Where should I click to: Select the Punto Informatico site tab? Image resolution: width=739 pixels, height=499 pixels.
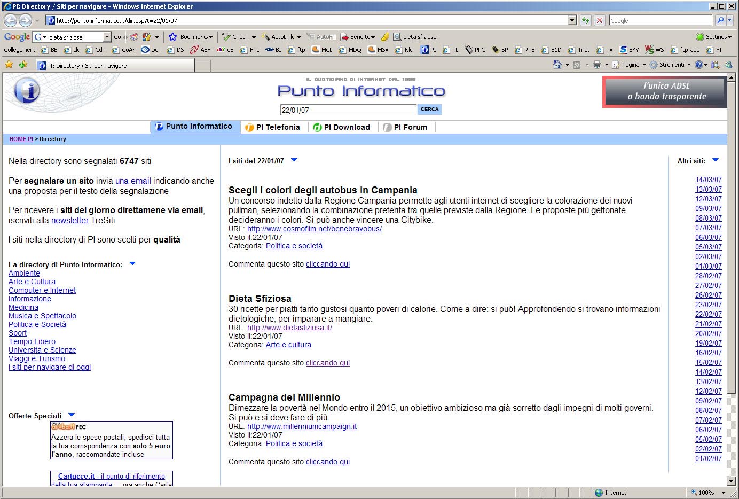pos(194,127)
